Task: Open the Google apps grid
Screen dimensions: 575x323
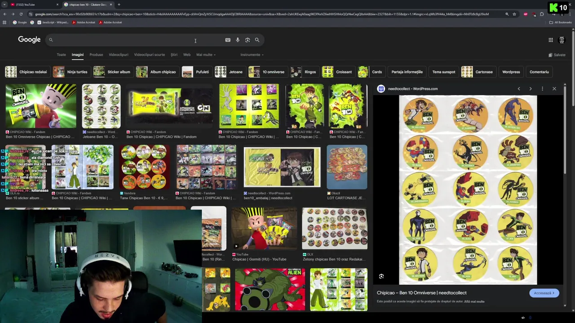Action: coord(551,40)
